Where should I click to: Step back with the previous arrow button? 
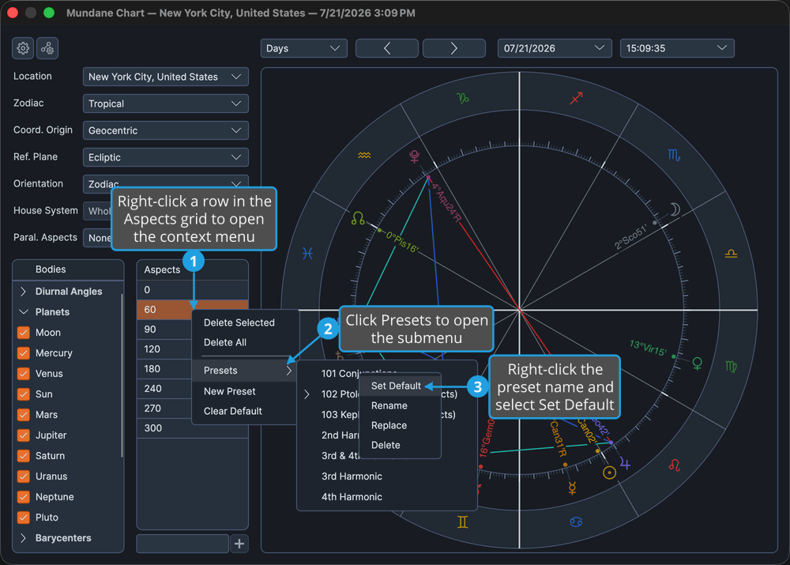[387, 48]
